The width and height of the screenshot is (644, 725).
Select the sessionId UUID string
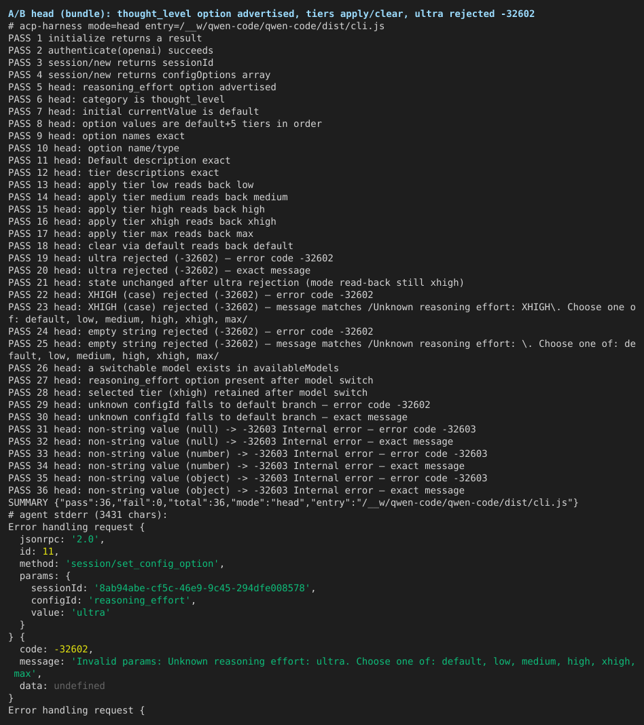click(x=202, y=588)
